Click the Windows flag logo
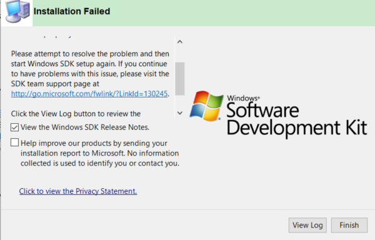Screen dimensions: 375x240 coord(207,106)
